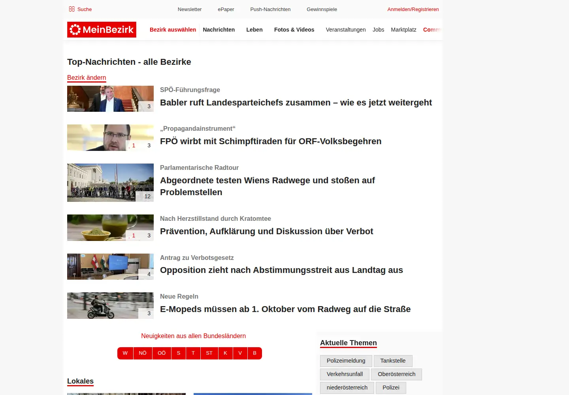
Task: Read headline about Babler and Landesparteichefs
Action: (296, 103)
